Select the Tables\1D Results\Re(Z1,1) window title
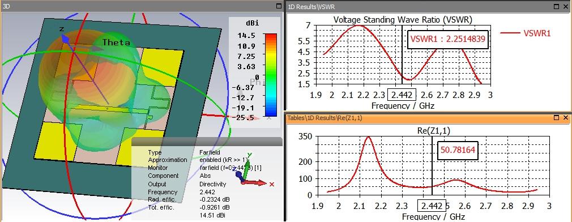Viewport: 572px width, 222px height. [x=325, y=118]
